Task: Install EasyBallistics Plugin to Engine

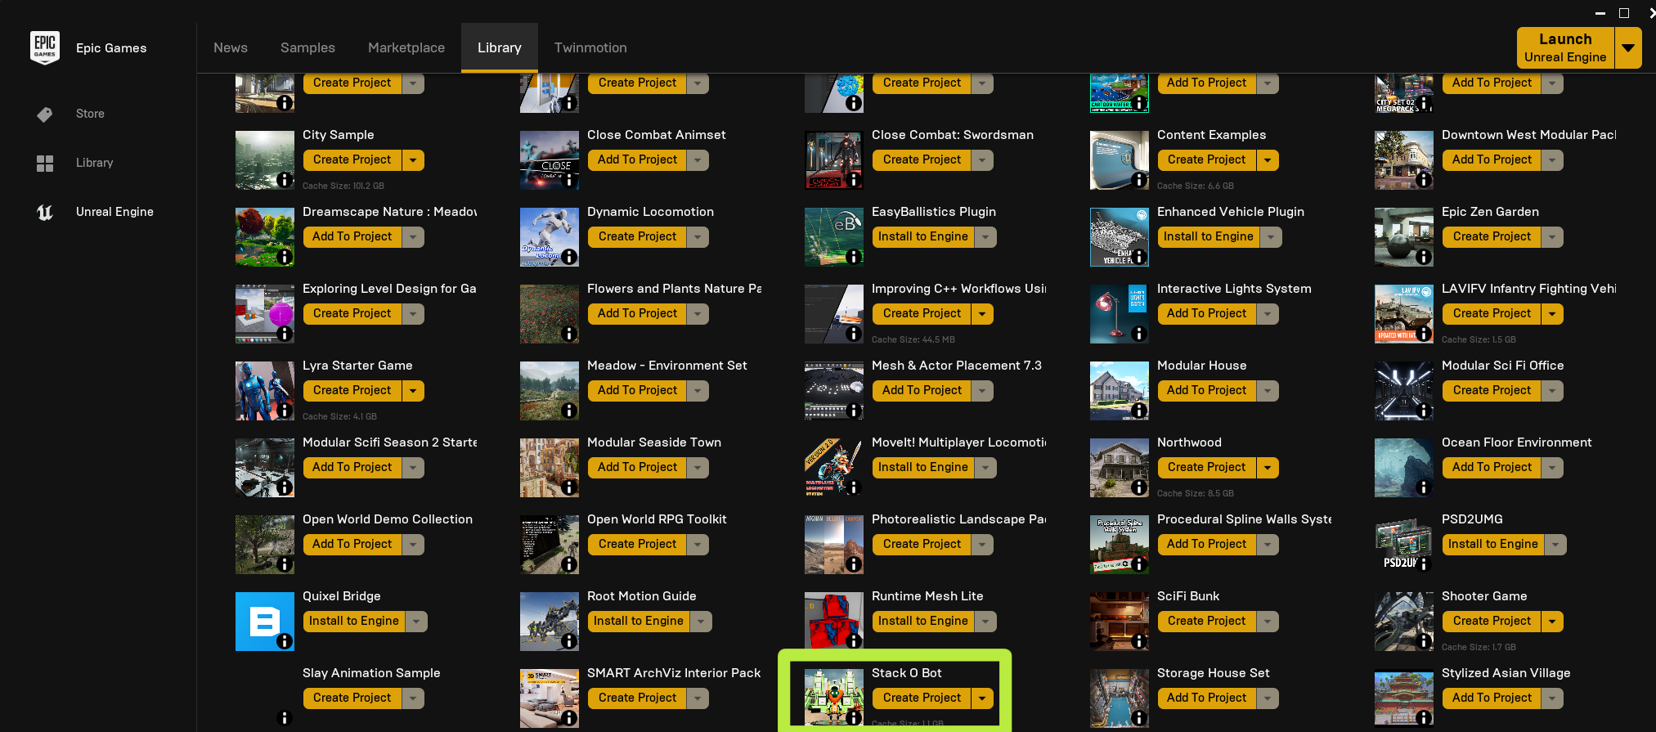Action: 923,237
